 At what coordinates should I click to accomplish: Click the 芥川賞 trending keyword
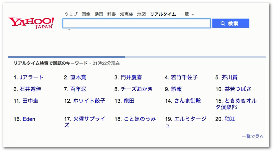tap(230, 77)
